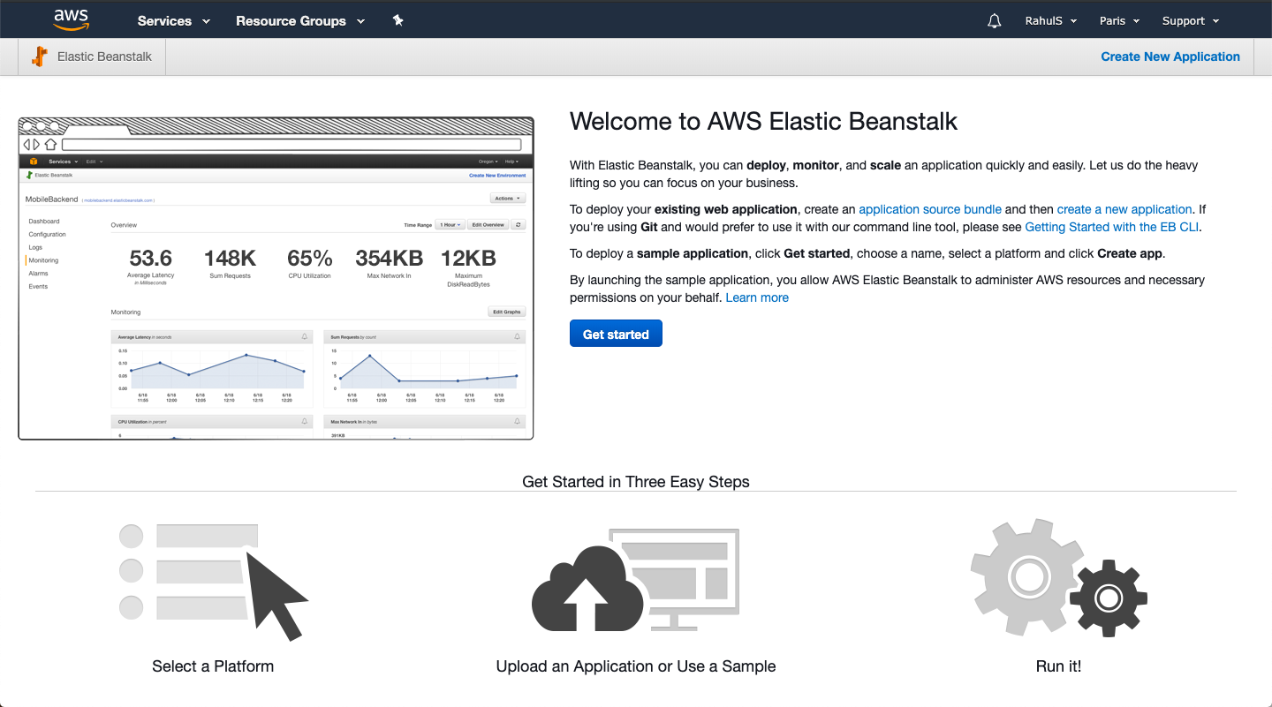Viewport: 1272px width, 707px height.
Task: Expand the Resource Groups menu
Action: (x=300, y=21)
